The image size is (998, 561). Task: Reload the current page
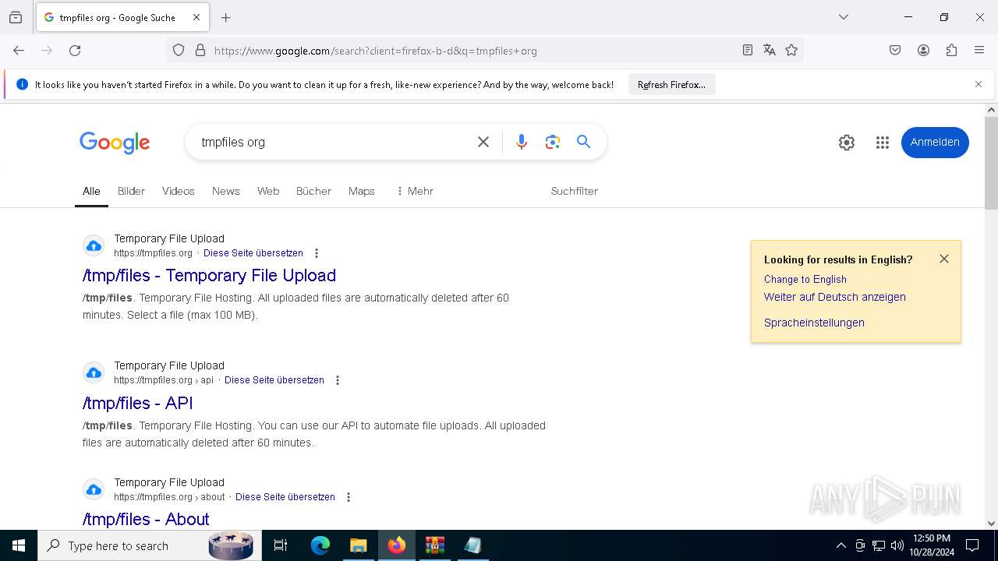point(75,51)
